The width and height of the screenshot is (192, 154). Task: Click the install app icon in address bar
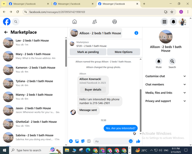(x=166, y=12)
